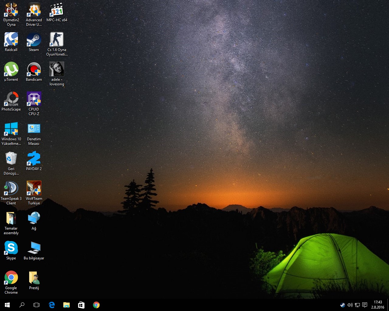Select the CPUID CPU-Z icon
Screen dimensions: 389x311
tap(34, 104)
